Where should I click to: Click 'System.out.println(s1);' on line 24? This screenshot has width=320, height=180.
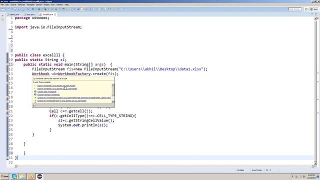[x=83, y=125]
